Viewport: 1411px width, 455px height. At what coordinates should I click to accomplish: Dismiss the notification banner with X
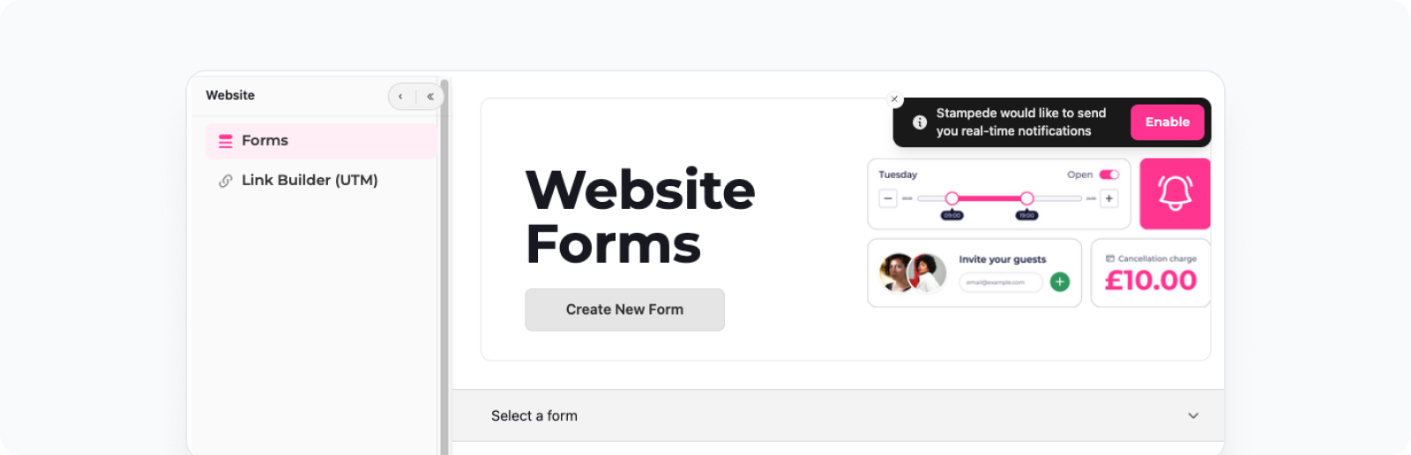[x=894, y=100]
